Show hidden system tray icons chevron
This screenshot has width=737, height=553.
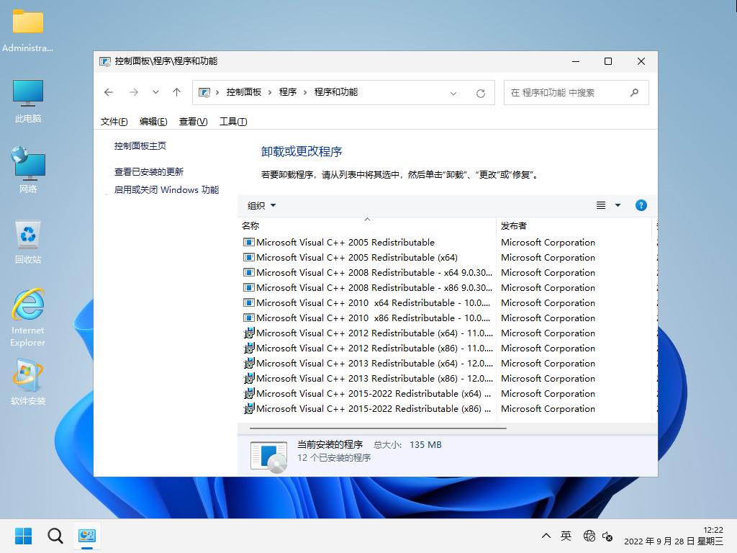[546, 536]
